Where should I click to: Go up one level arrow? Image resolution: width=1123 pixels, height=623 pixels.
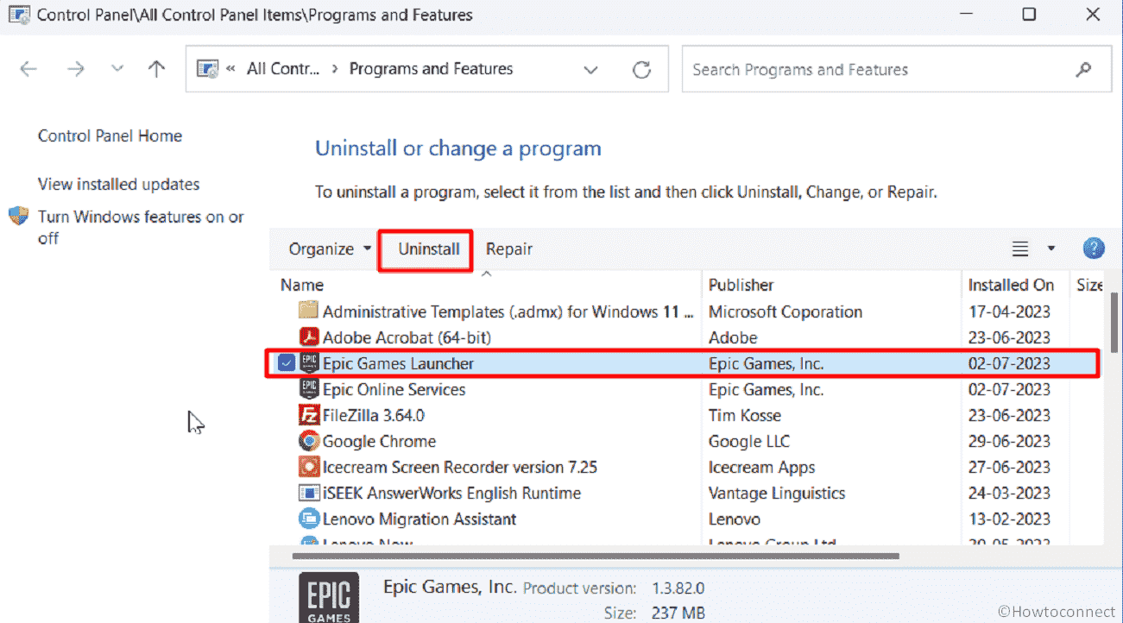click(156, 70)
